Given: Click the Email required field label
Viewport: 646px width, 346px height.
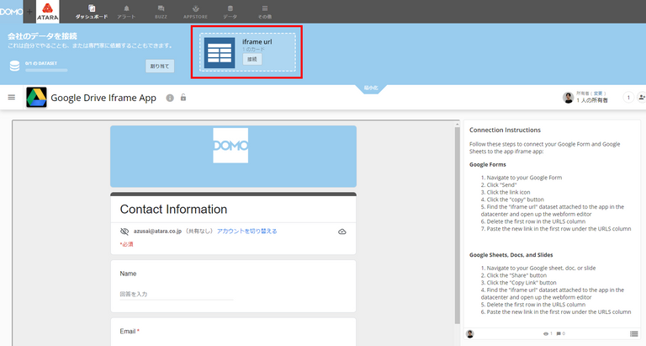Looking at the screenshot, I should click(x=130, y=331).
